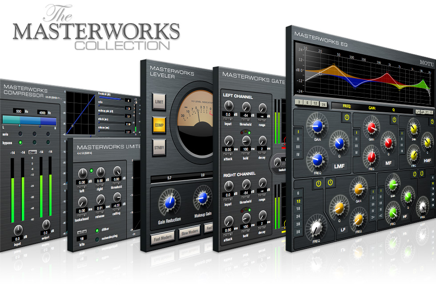This screenshot has height=287, width=436.
Task: Select filter type IV in LMF band
Action: (x=298, y=154)
